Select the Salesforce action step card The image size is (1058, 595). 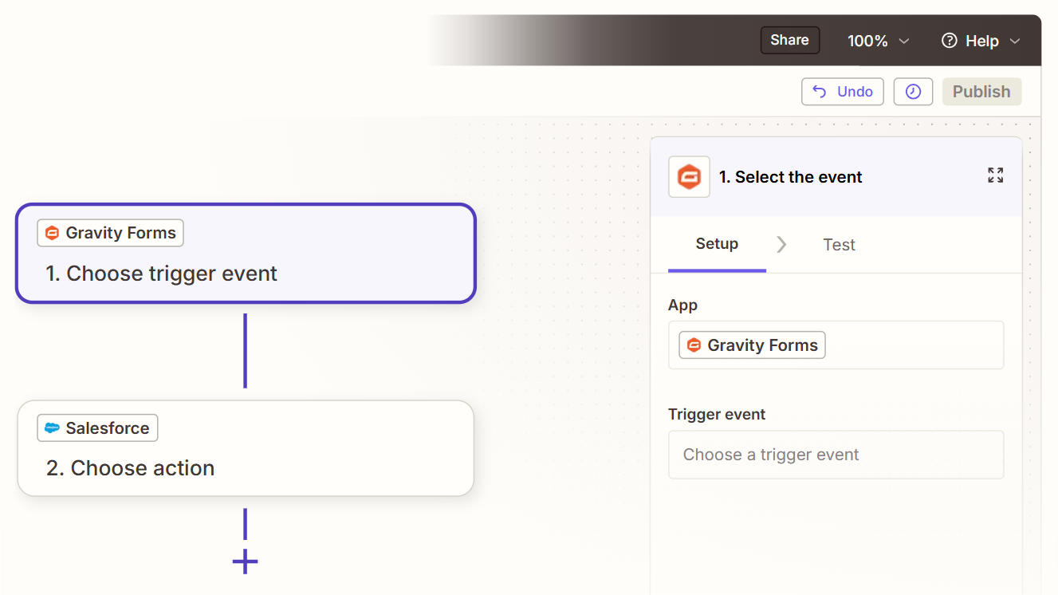coord(246,448)
